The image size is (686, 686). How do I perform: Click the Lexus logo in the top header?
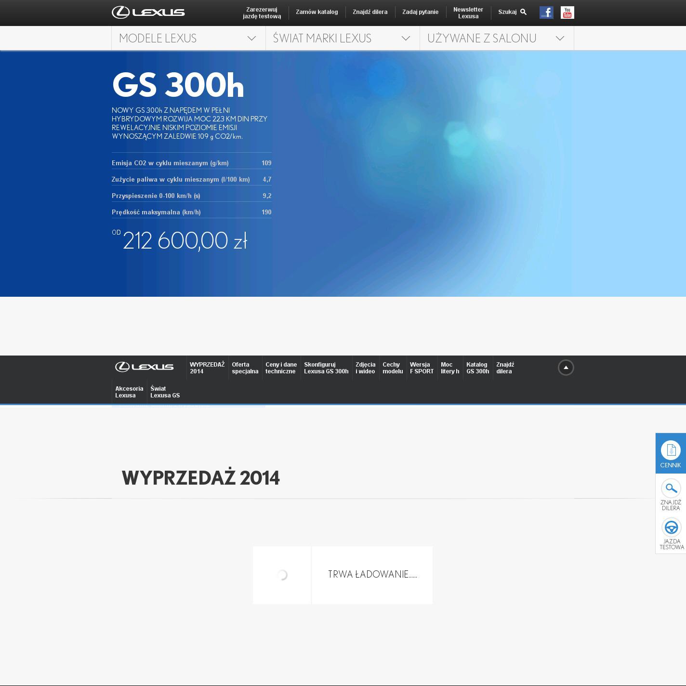click(148, 13)
